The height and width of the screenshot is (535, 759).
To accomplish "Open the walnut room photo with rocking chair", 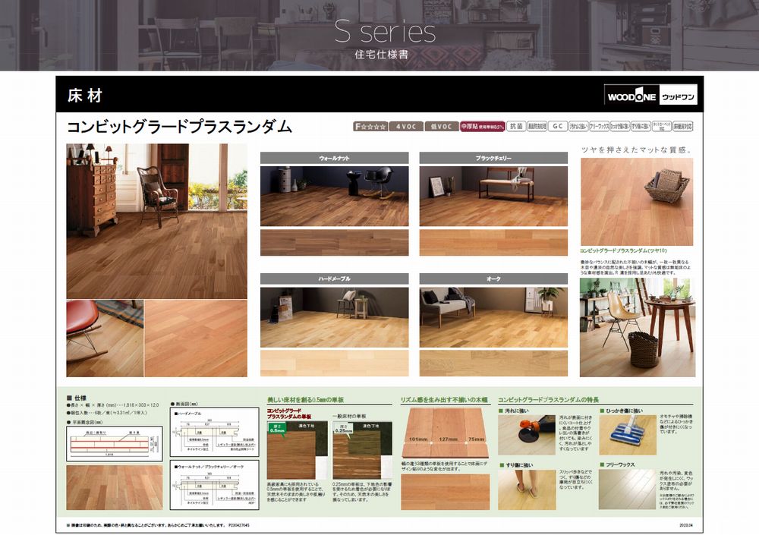I will pyautogui.click(x=335, y=196).
